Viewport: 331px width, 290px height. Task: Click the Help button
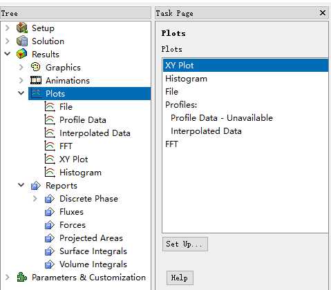click(180, 278)
